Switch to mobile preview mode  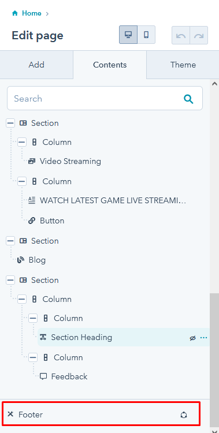pyautogui.click(x=146, y=35)
